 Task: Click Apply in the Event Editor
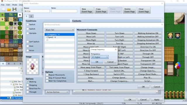[157, 100]
